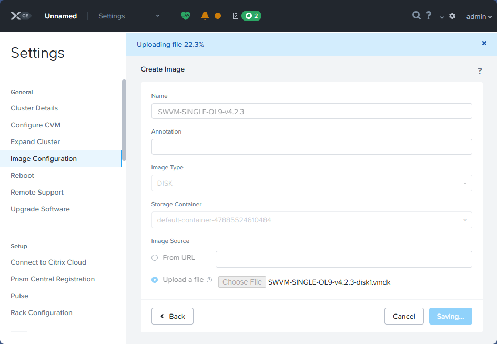Image resolution: width=497 pixels, height=344 pixels.
Task: Click the Cancel button
Action: (404, 316)
